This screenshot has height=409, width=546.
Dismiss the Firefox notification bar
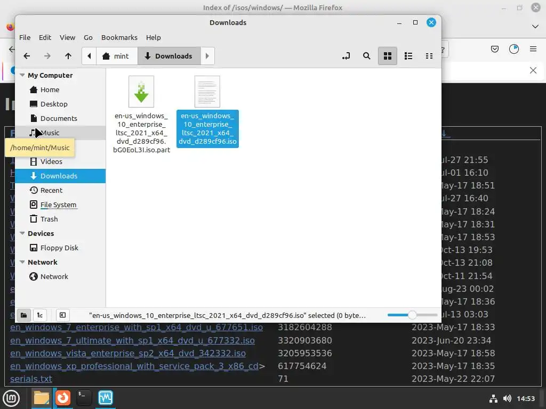click(533, 71)
